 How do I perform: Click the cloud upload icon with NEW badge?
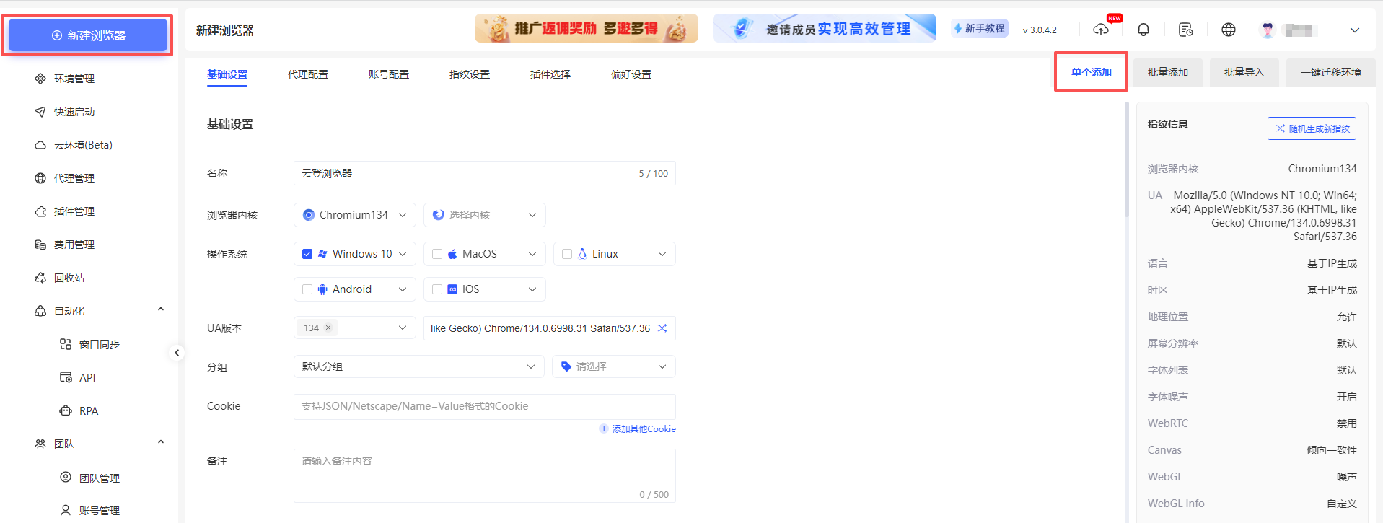(1101, 30)
